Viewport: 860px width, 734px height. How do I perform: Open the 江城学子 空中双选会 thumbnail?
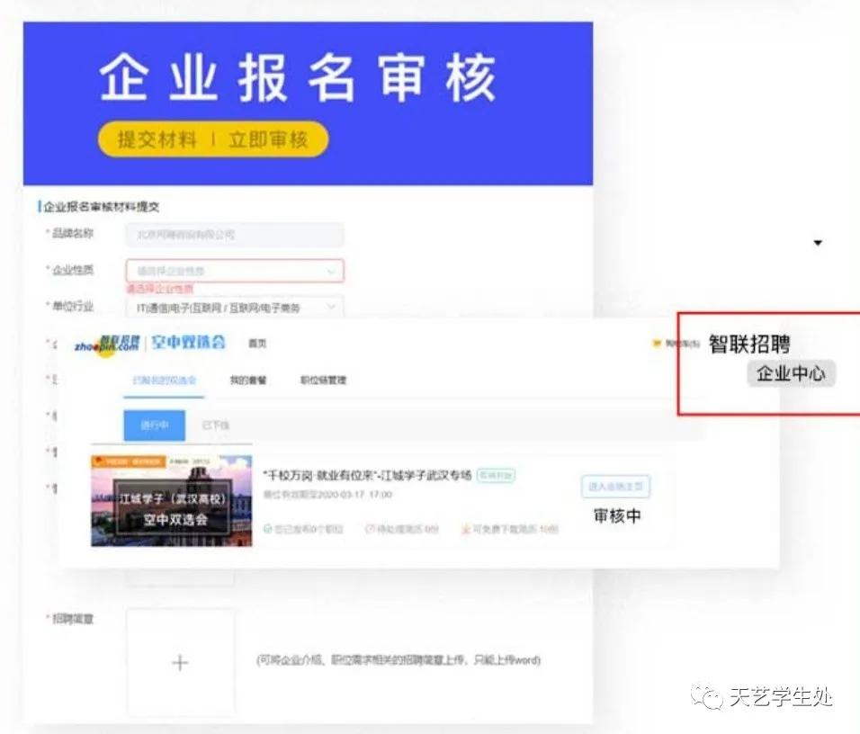pyautogui.click(x=172, y=501)
